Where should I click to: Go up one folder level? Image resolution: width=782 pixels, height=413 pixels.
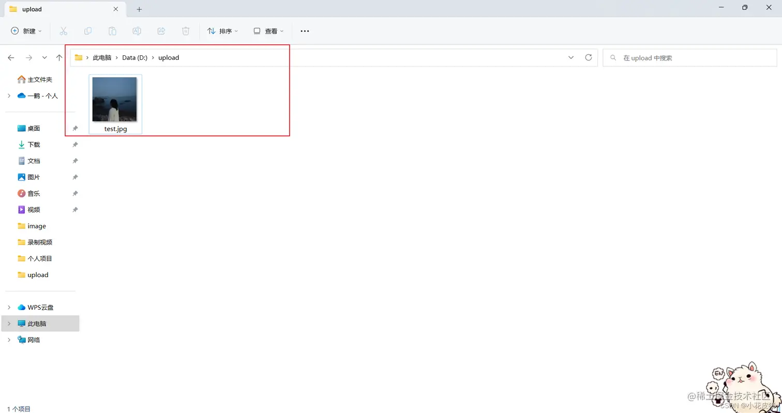point(59,58)
